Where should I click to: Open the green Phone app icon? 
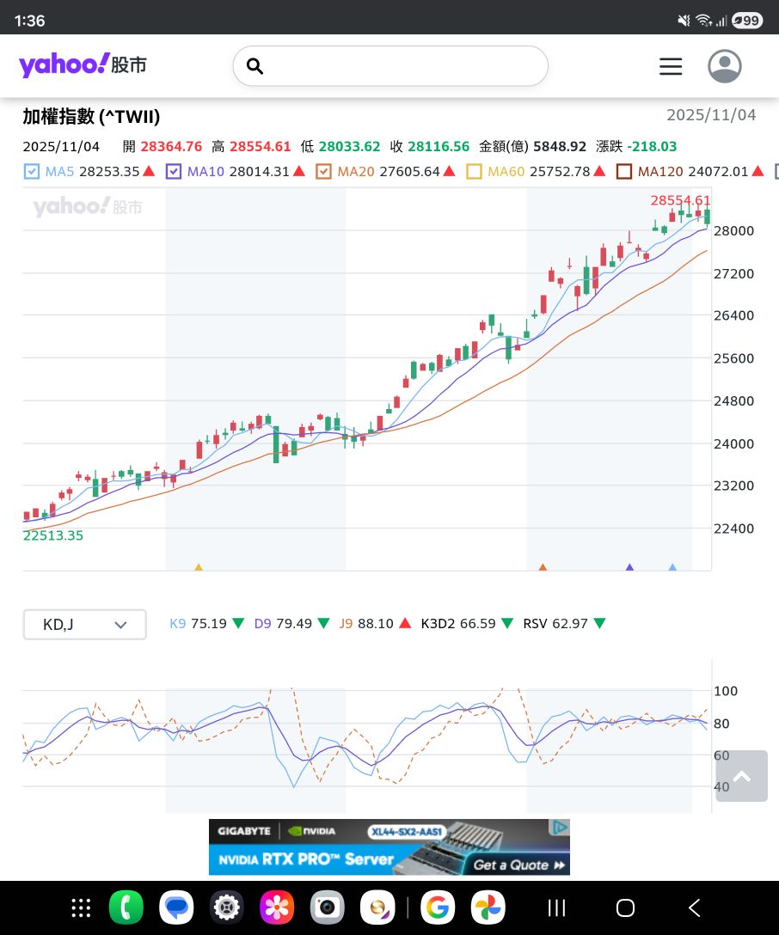pyautogui.click(x=126, y=907)
